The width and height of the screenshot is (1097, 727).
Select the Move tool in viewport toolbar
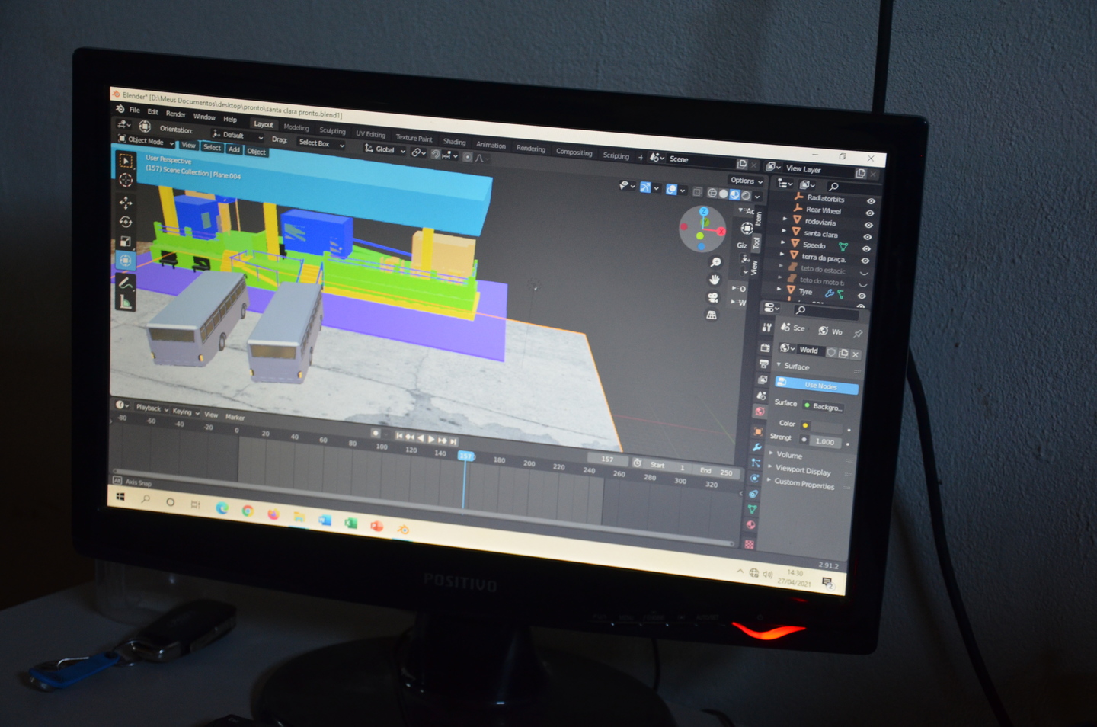126,203
